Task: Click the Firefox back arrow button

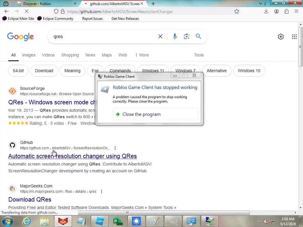Action: (7, 12)
